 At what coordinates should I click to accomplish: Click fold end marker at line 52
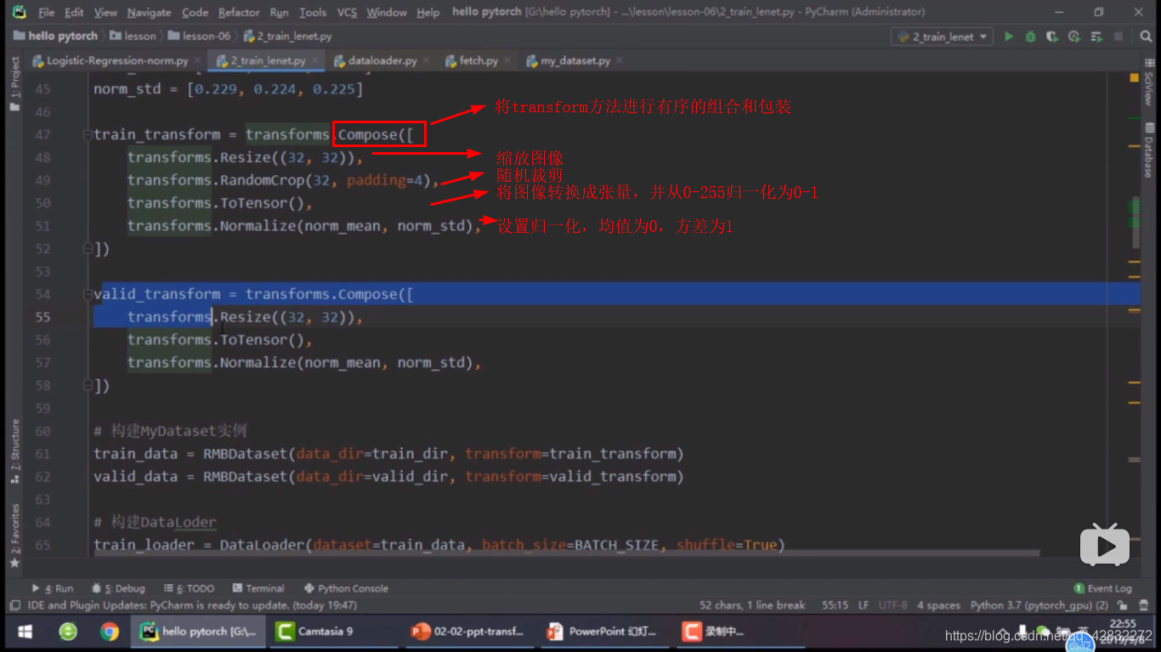[x=87, y=249]
